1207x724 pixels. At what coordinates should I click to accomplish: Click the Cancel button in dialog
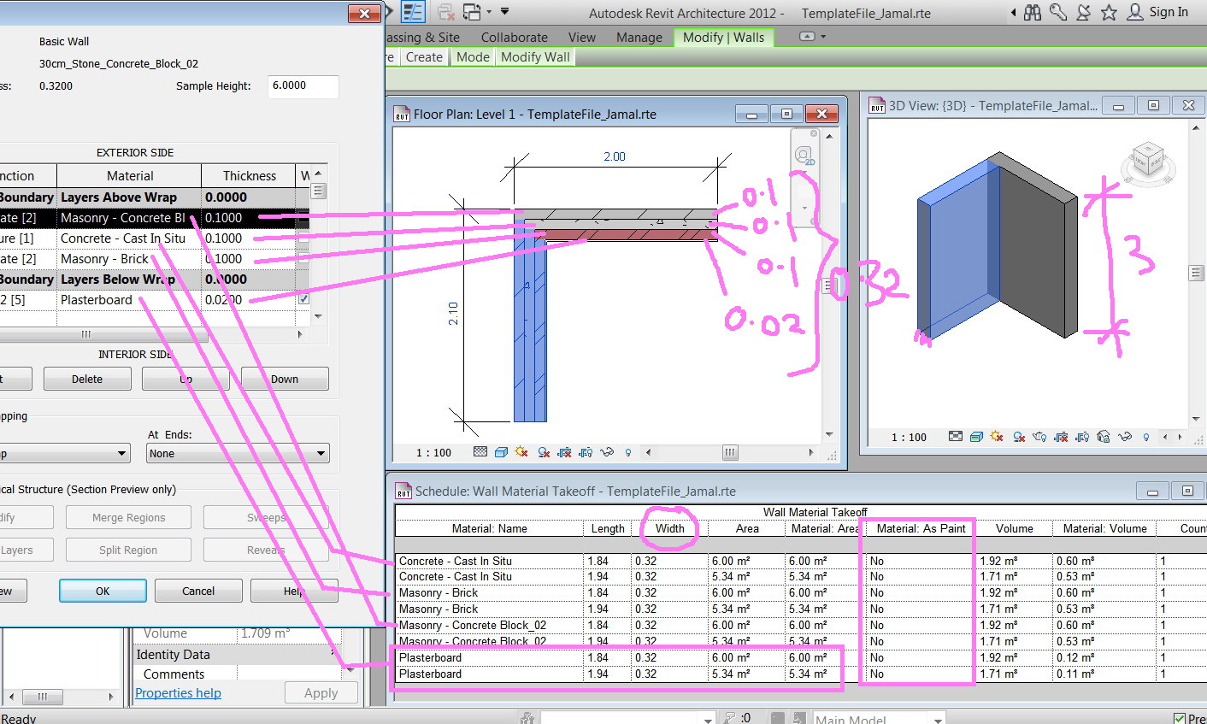point(198,591)
